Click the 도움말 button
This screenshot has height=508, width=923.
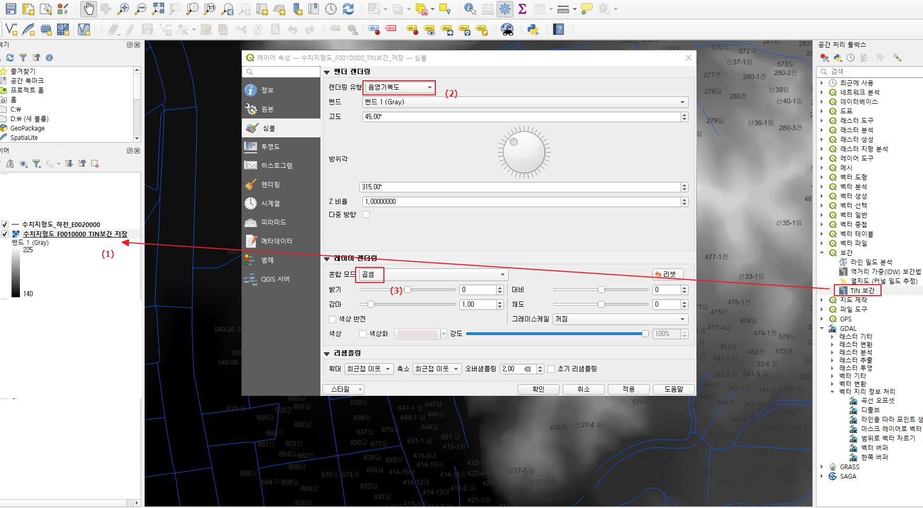(x=674, y=389)
